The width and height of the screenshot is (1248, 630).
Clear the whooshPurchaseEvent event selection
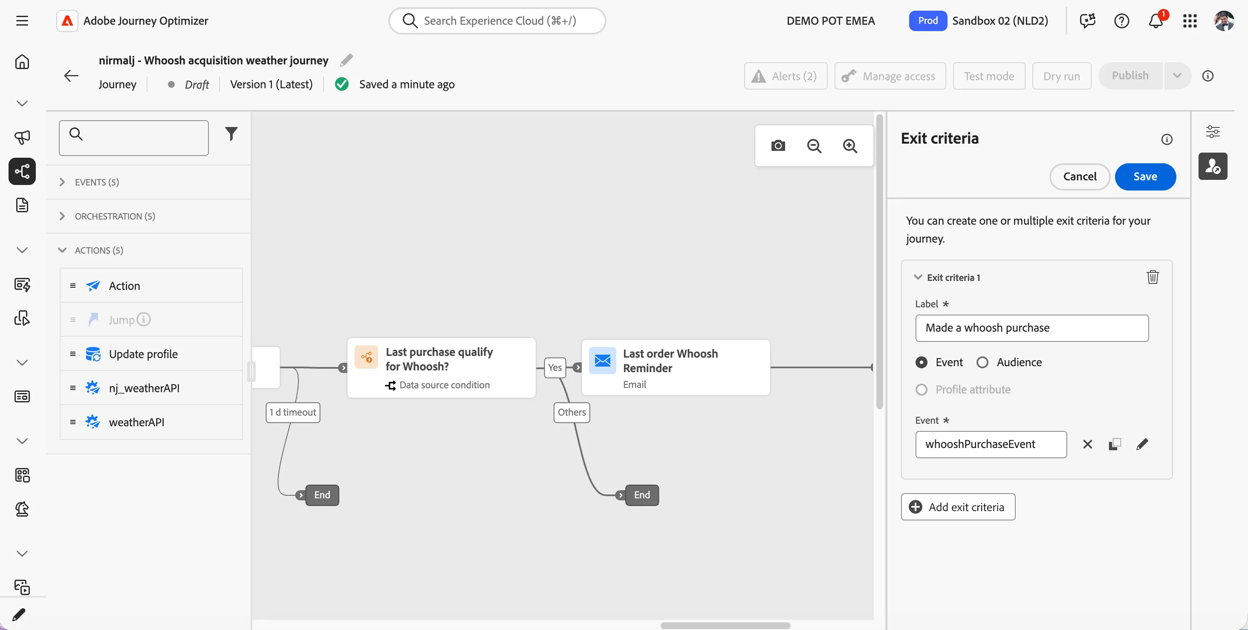click(x=1087, y=445)
